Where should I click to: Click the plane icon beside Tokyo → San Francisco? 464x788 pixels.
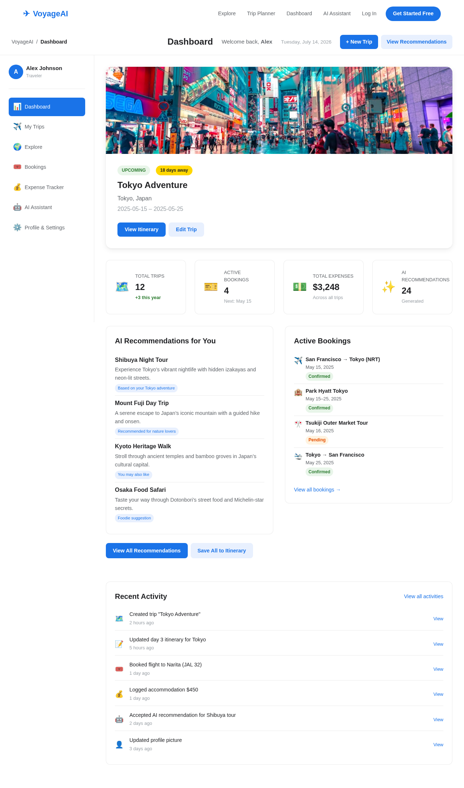298,456
